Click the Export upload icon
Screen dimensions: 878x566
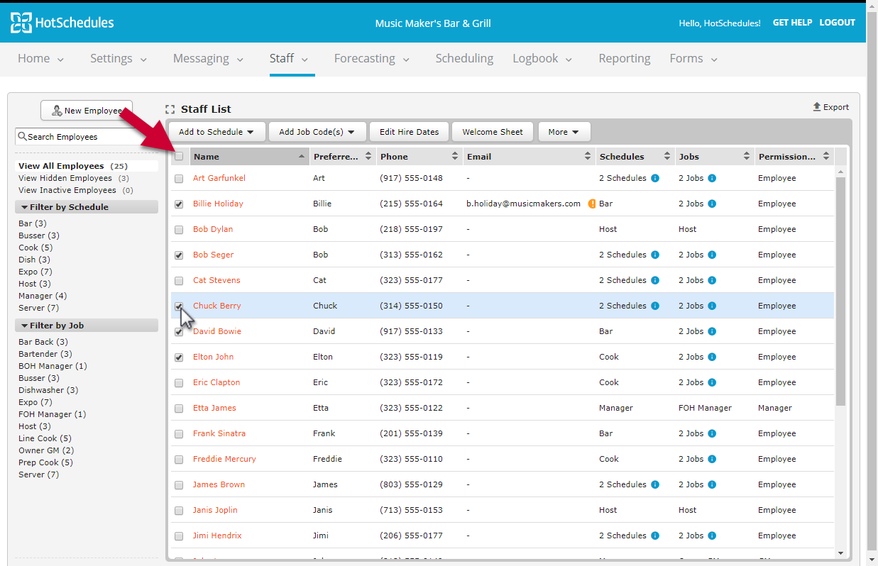817,107
